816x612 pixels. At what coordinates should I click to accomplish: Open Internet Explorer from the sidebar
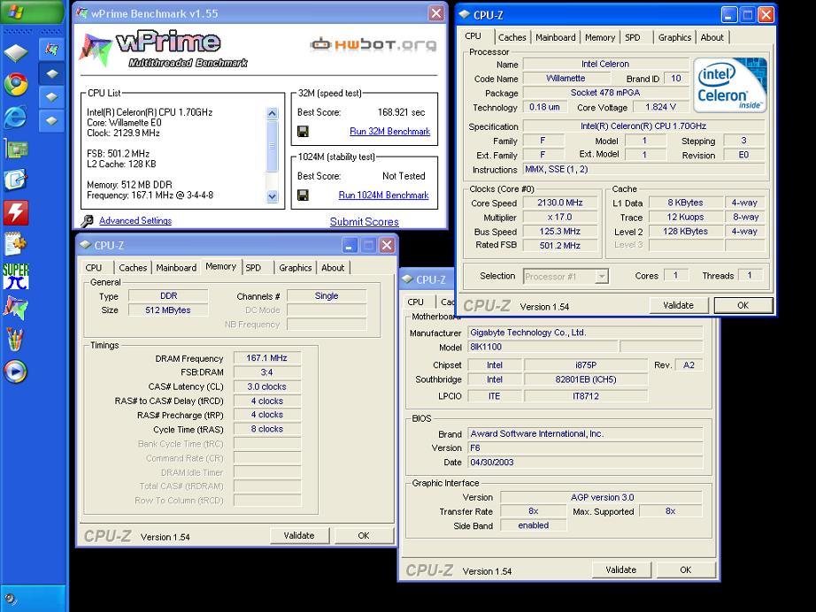click(x=16, y=117)
